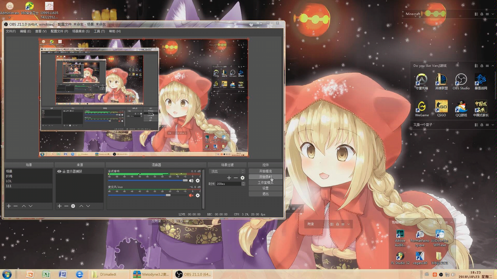This screenshot has width=497, height=279.
Task: Expand the Minecraft fence chevron
Action: click(x=493, y=14)
